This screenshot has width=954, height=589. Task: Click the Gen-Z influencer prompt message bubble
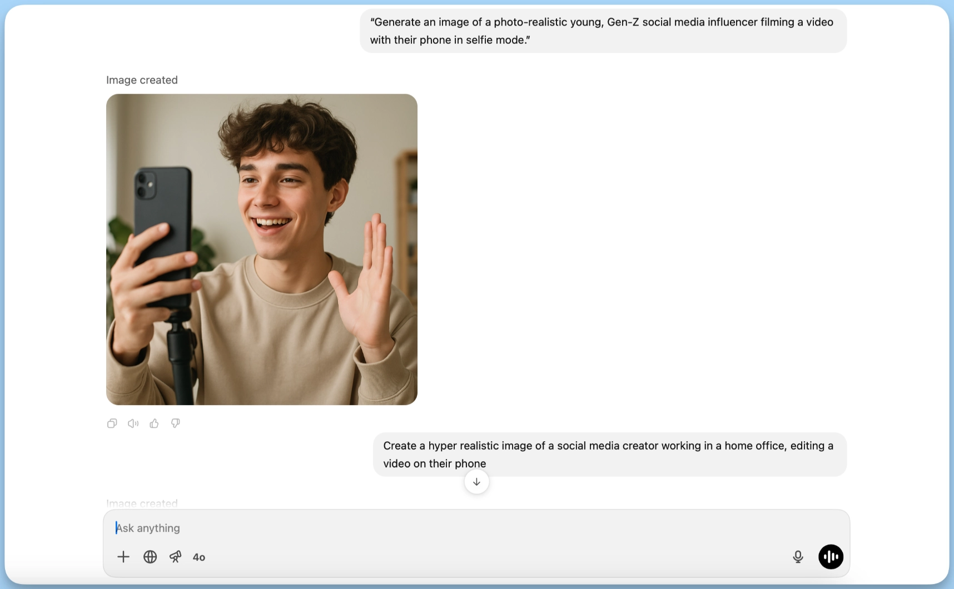click(x=603, y=31)
